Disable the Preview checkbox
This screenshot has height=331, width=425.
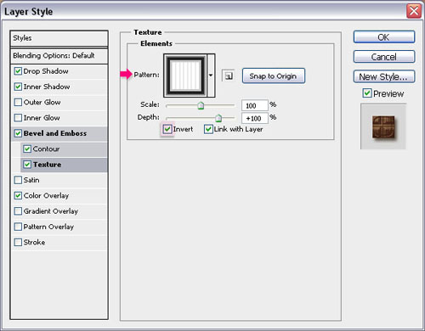pos(367,93)
